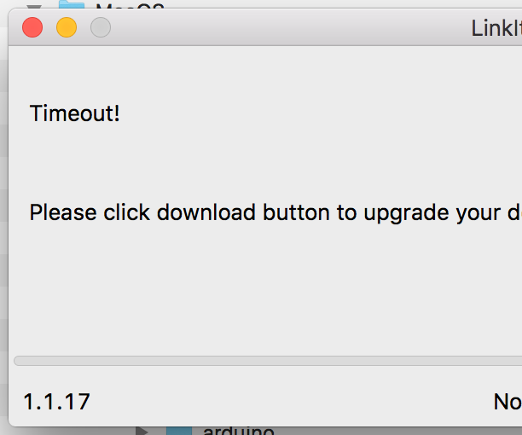Minimize the window using yellow button
522x435 pixels.
coord(67,27)
